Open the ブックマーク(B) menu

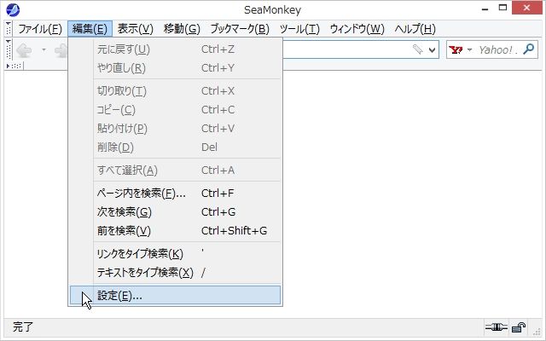pos(240,29)
